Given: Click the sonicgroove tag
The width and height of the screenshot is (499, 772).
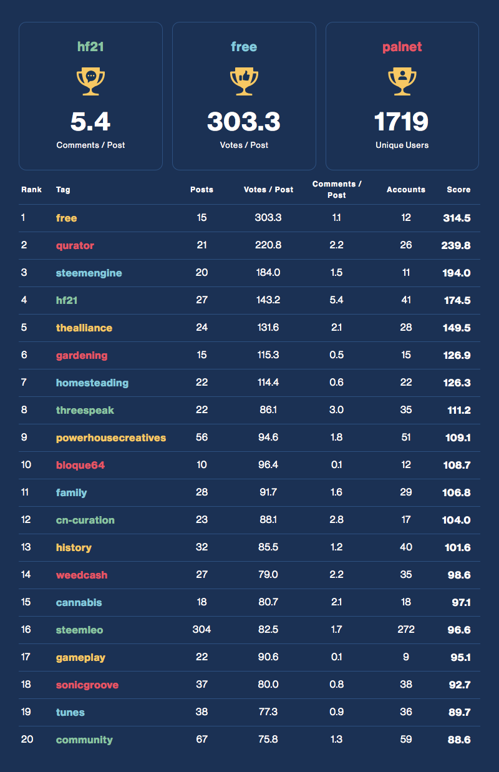Looking at the screenshot, I should (87, 685).
